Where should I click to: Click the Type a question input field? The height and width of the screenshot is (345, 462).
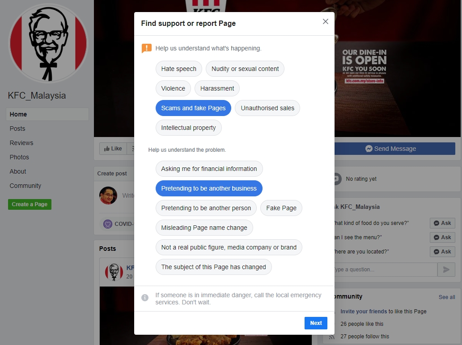(382, 270)
